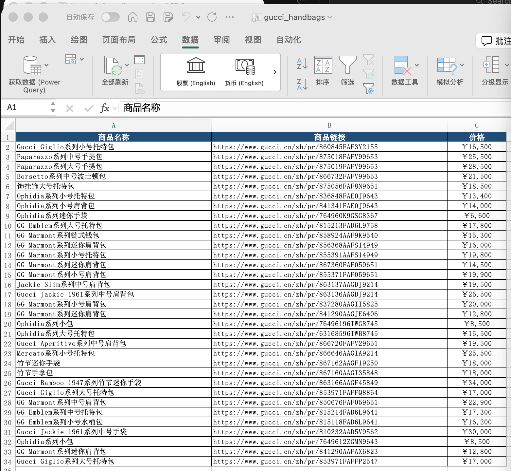Expand the dropdown arrow beside fx
Image resolution: width=511 pixels, height=471 pixels.
[x=115, y=108]
